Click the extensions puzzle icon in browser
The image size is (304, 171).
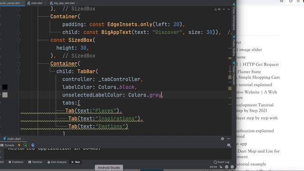pyautogui.click(x=298, y=1)
